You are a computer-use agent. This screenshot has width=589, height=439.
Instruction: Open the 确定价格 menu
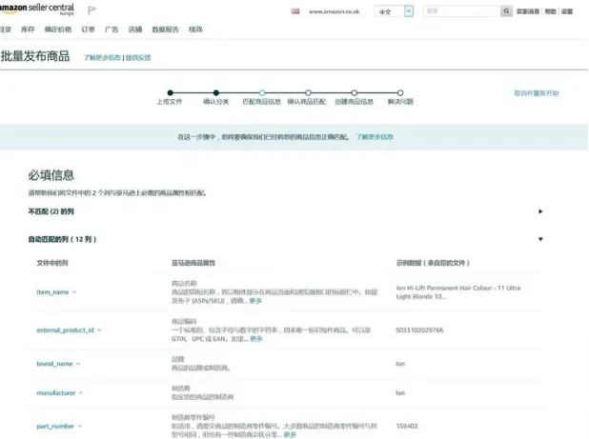click(x=58, y=30)
